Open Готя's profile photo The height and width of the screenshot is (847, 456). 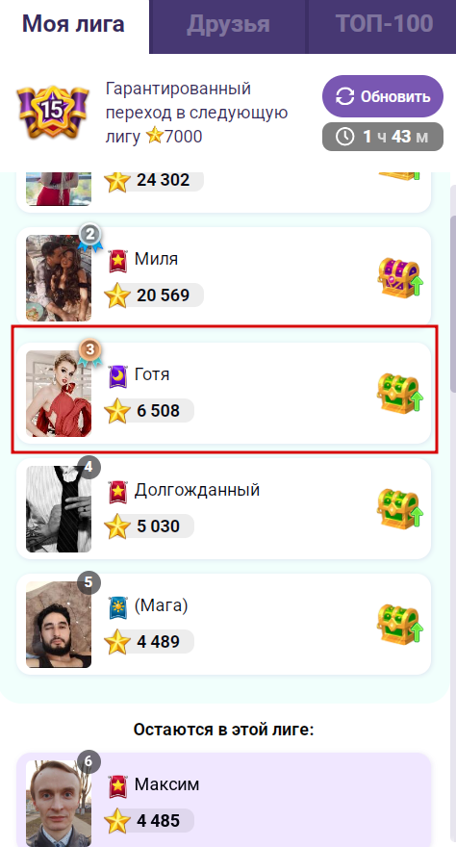pos(59,394)
